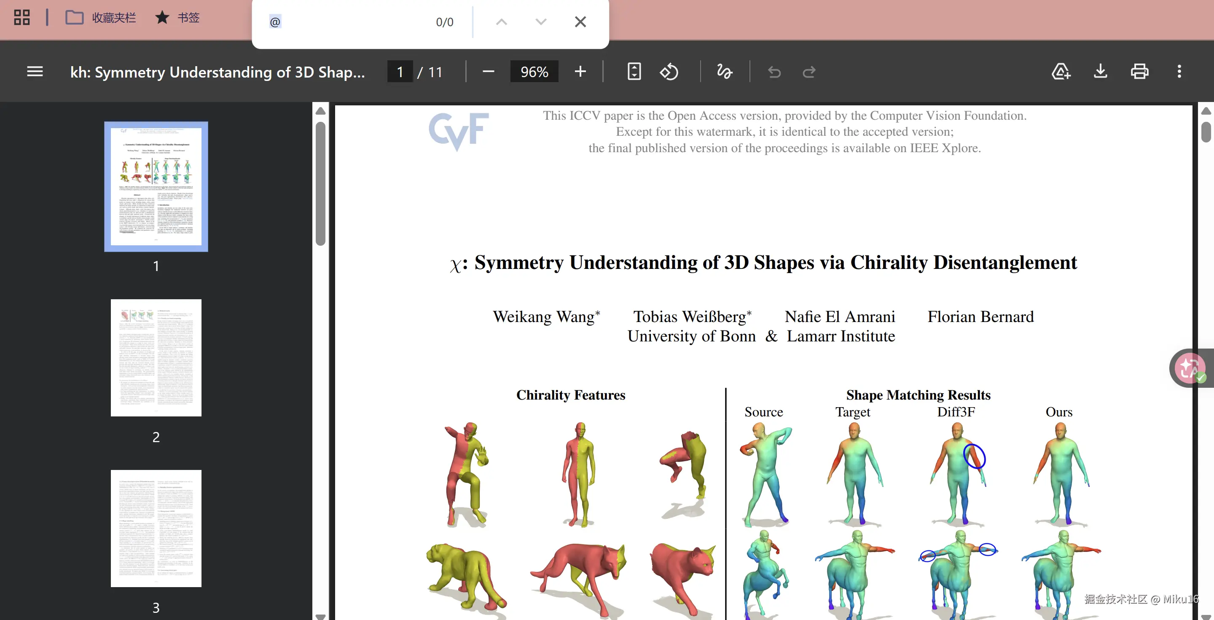Click the redo arrow in toolbar

pos(809,72)
